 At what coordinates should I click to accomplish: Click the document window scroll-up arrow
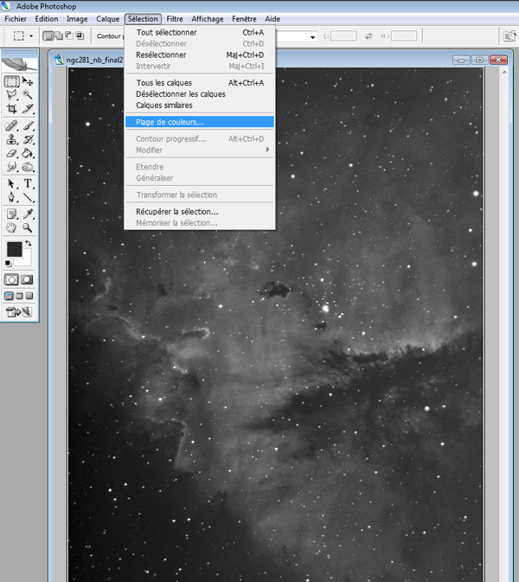coord(504,73)
